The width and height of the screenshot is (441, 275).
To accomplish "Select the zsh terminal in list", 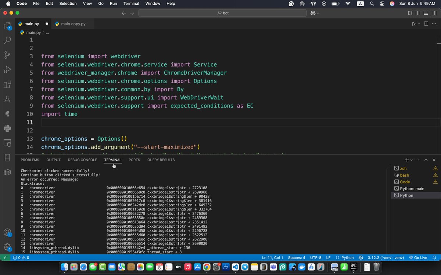I will click(415, 168).
